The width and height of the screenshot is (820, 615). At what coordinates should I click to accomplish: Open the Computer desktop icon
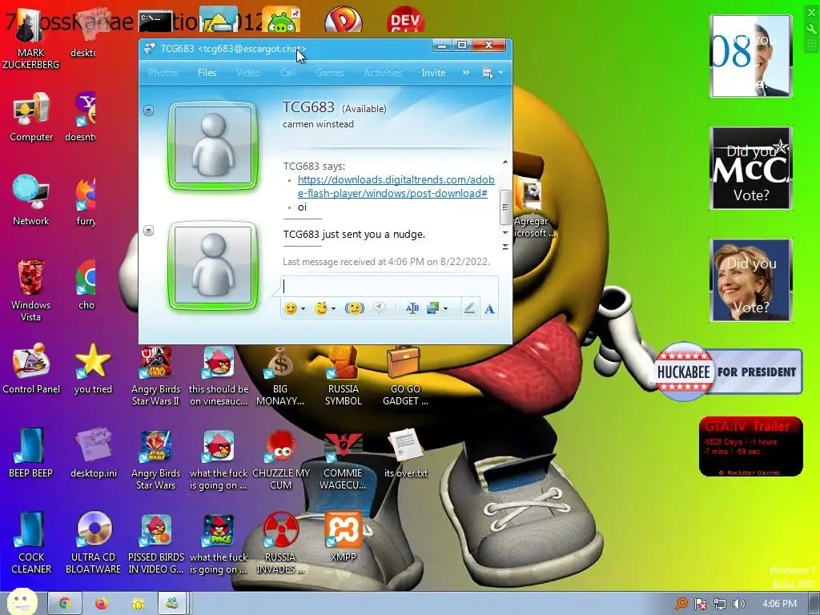pyautogui.click(x=31, y=117)
